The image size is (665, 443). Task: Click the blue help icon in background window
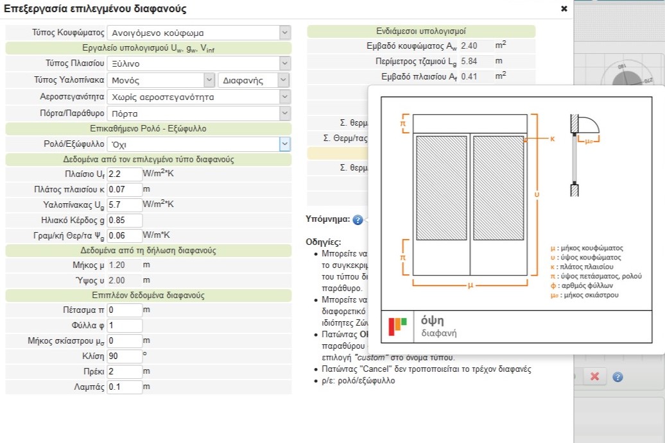618,377
